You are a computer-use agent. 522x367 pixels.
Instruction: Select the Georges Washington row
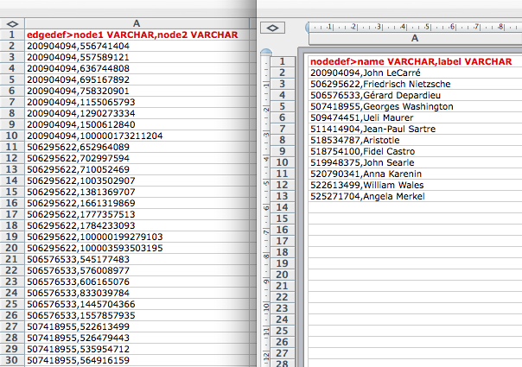(415, 106)
